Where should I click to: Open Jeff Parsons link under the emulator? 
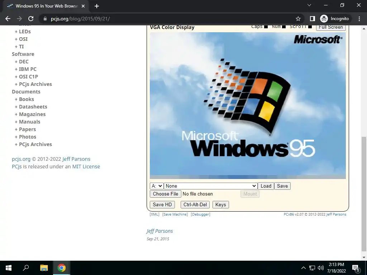336,214
